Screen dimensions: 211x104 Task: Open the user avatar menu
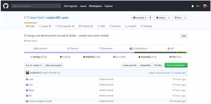click(x=206, y=6)
